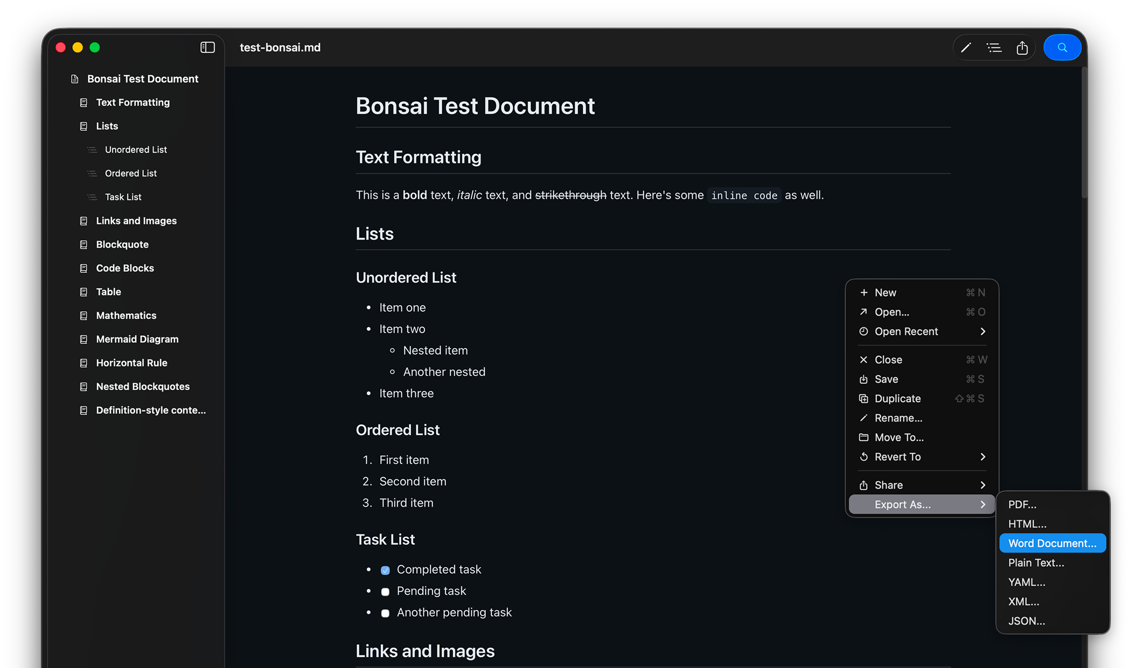The width and height of the screenshot is (1129, 668).
Task: Click the plus icon next to New
Action: (x=863, y=292)
